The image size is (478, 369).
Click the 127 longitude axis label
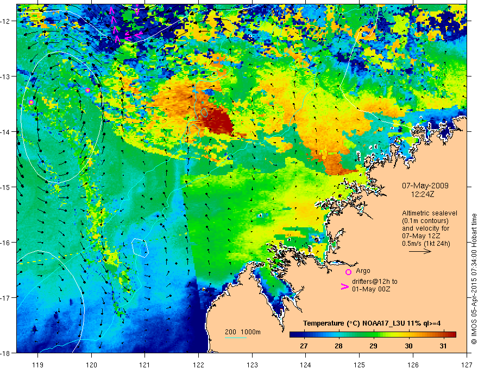click(467, 365)
